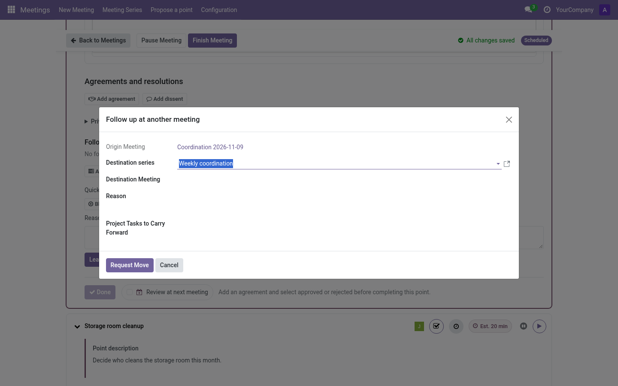Start the Storage room cleanup point with play

coord(539,326)
